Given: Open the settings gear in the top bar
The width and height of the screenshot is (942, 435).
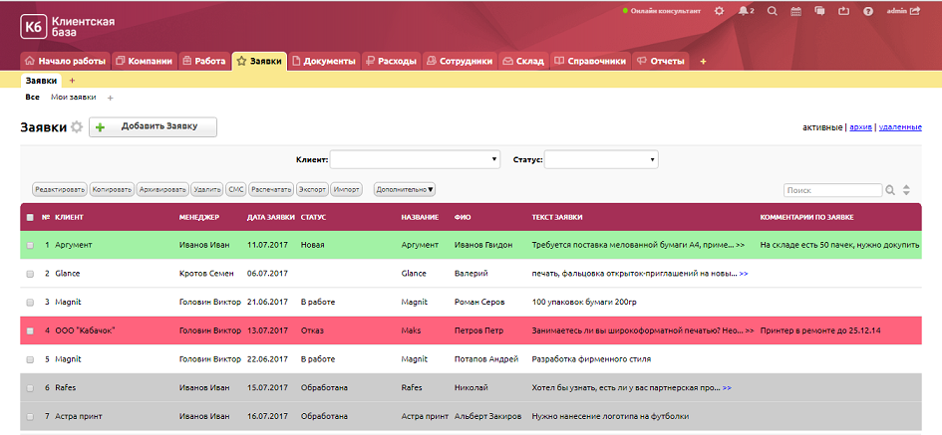Looking at the screenshot, I should tap(719, 11).
